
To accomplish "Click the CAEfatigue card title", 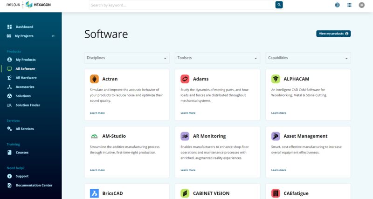I will point(296,193).
